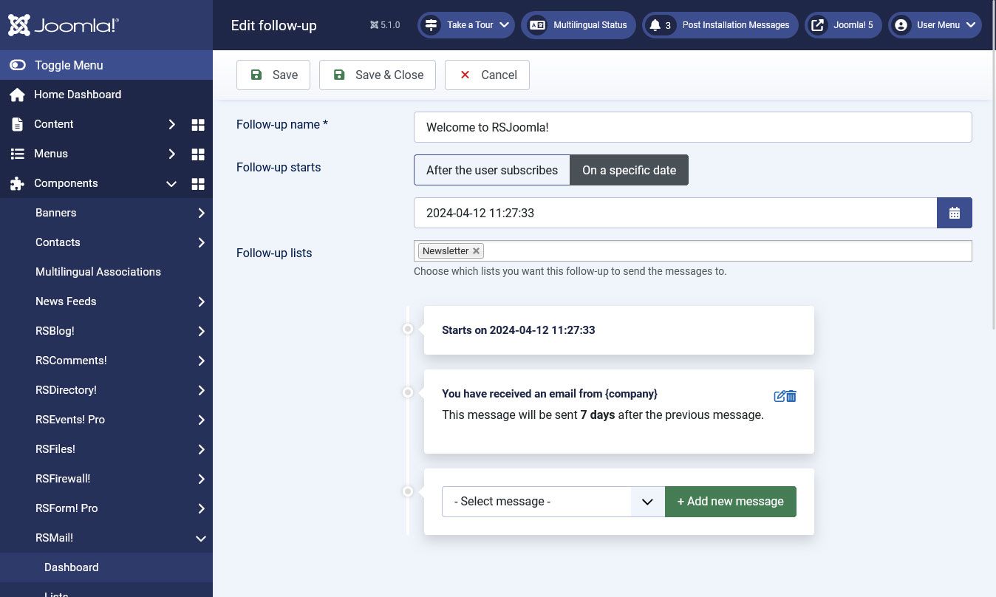Open the Select message dropdown
996x597 pixels.
click(553, 502)
